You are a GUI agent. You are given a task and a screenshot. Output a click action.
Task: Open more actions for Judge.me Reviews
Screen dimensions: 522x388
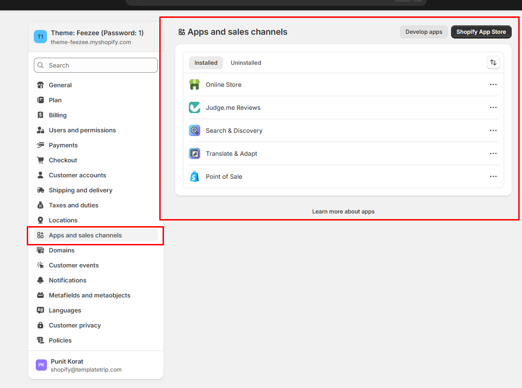[493, 107]
